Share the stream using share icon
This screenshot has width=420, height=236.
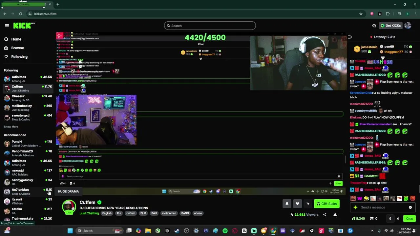tap(325, 215)
